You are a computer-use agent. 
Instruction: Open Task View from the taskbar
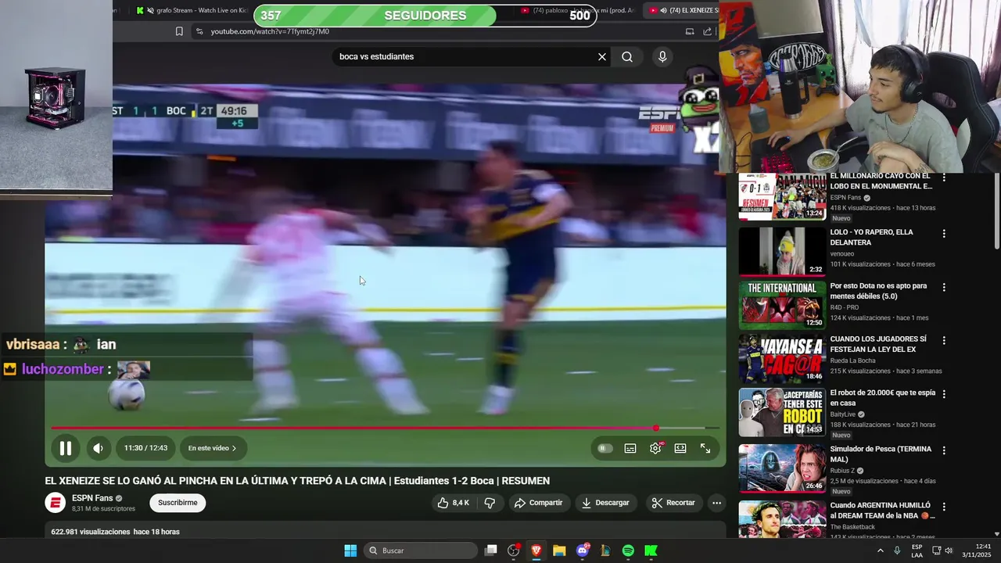[x=490, y=550]
